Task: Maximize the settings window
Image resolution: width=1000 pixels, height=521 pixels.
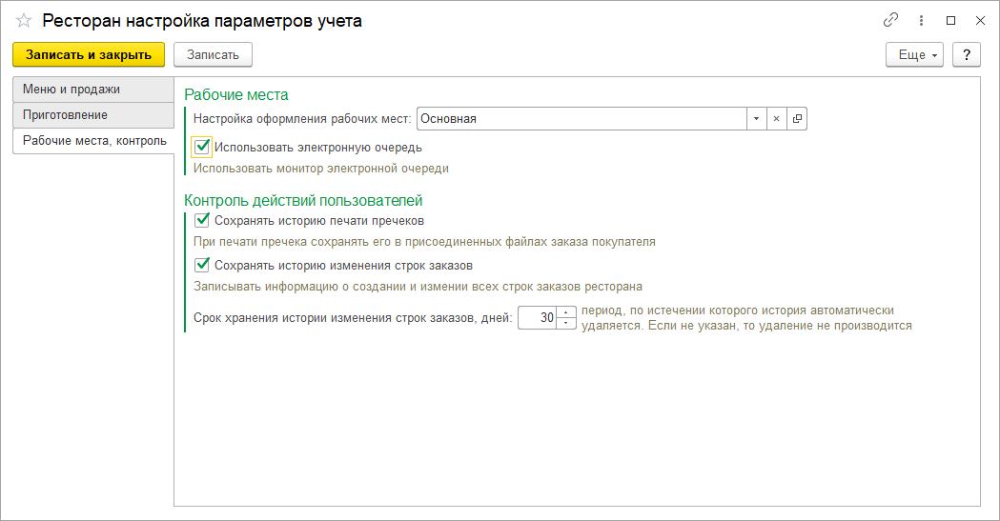Action: [x=950, y=20]
